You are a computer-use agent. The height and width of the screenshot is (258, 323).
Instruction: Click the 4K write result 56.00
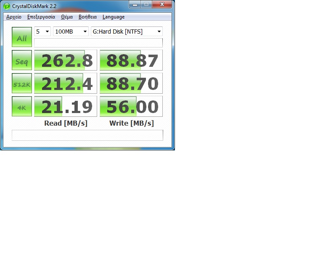point(131,106)
